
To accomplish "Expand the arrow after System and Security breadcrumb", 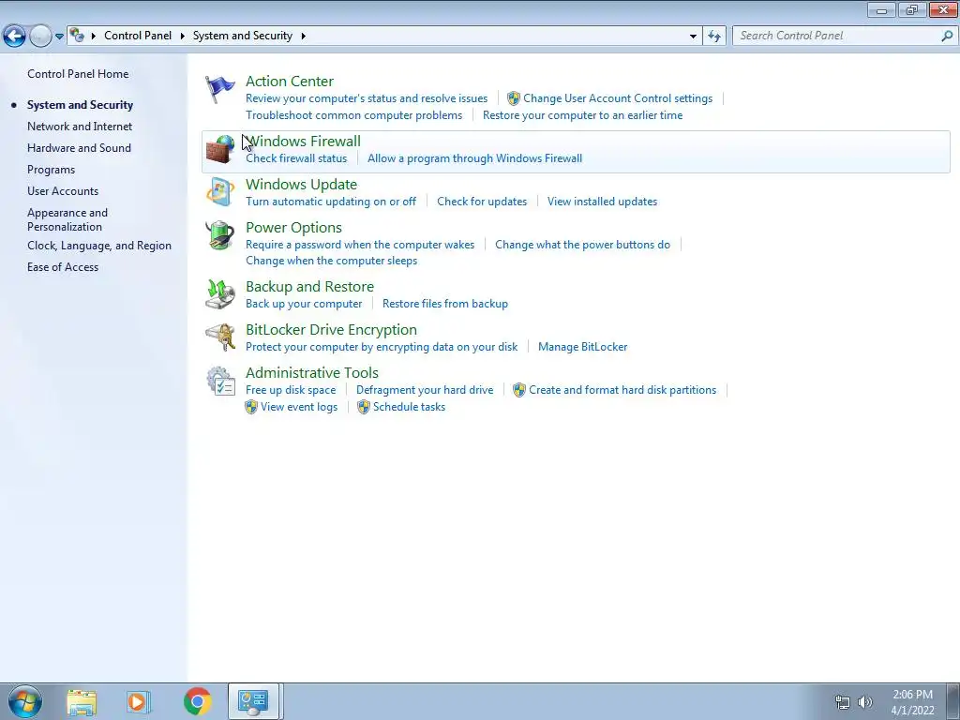I will point(303,36).
